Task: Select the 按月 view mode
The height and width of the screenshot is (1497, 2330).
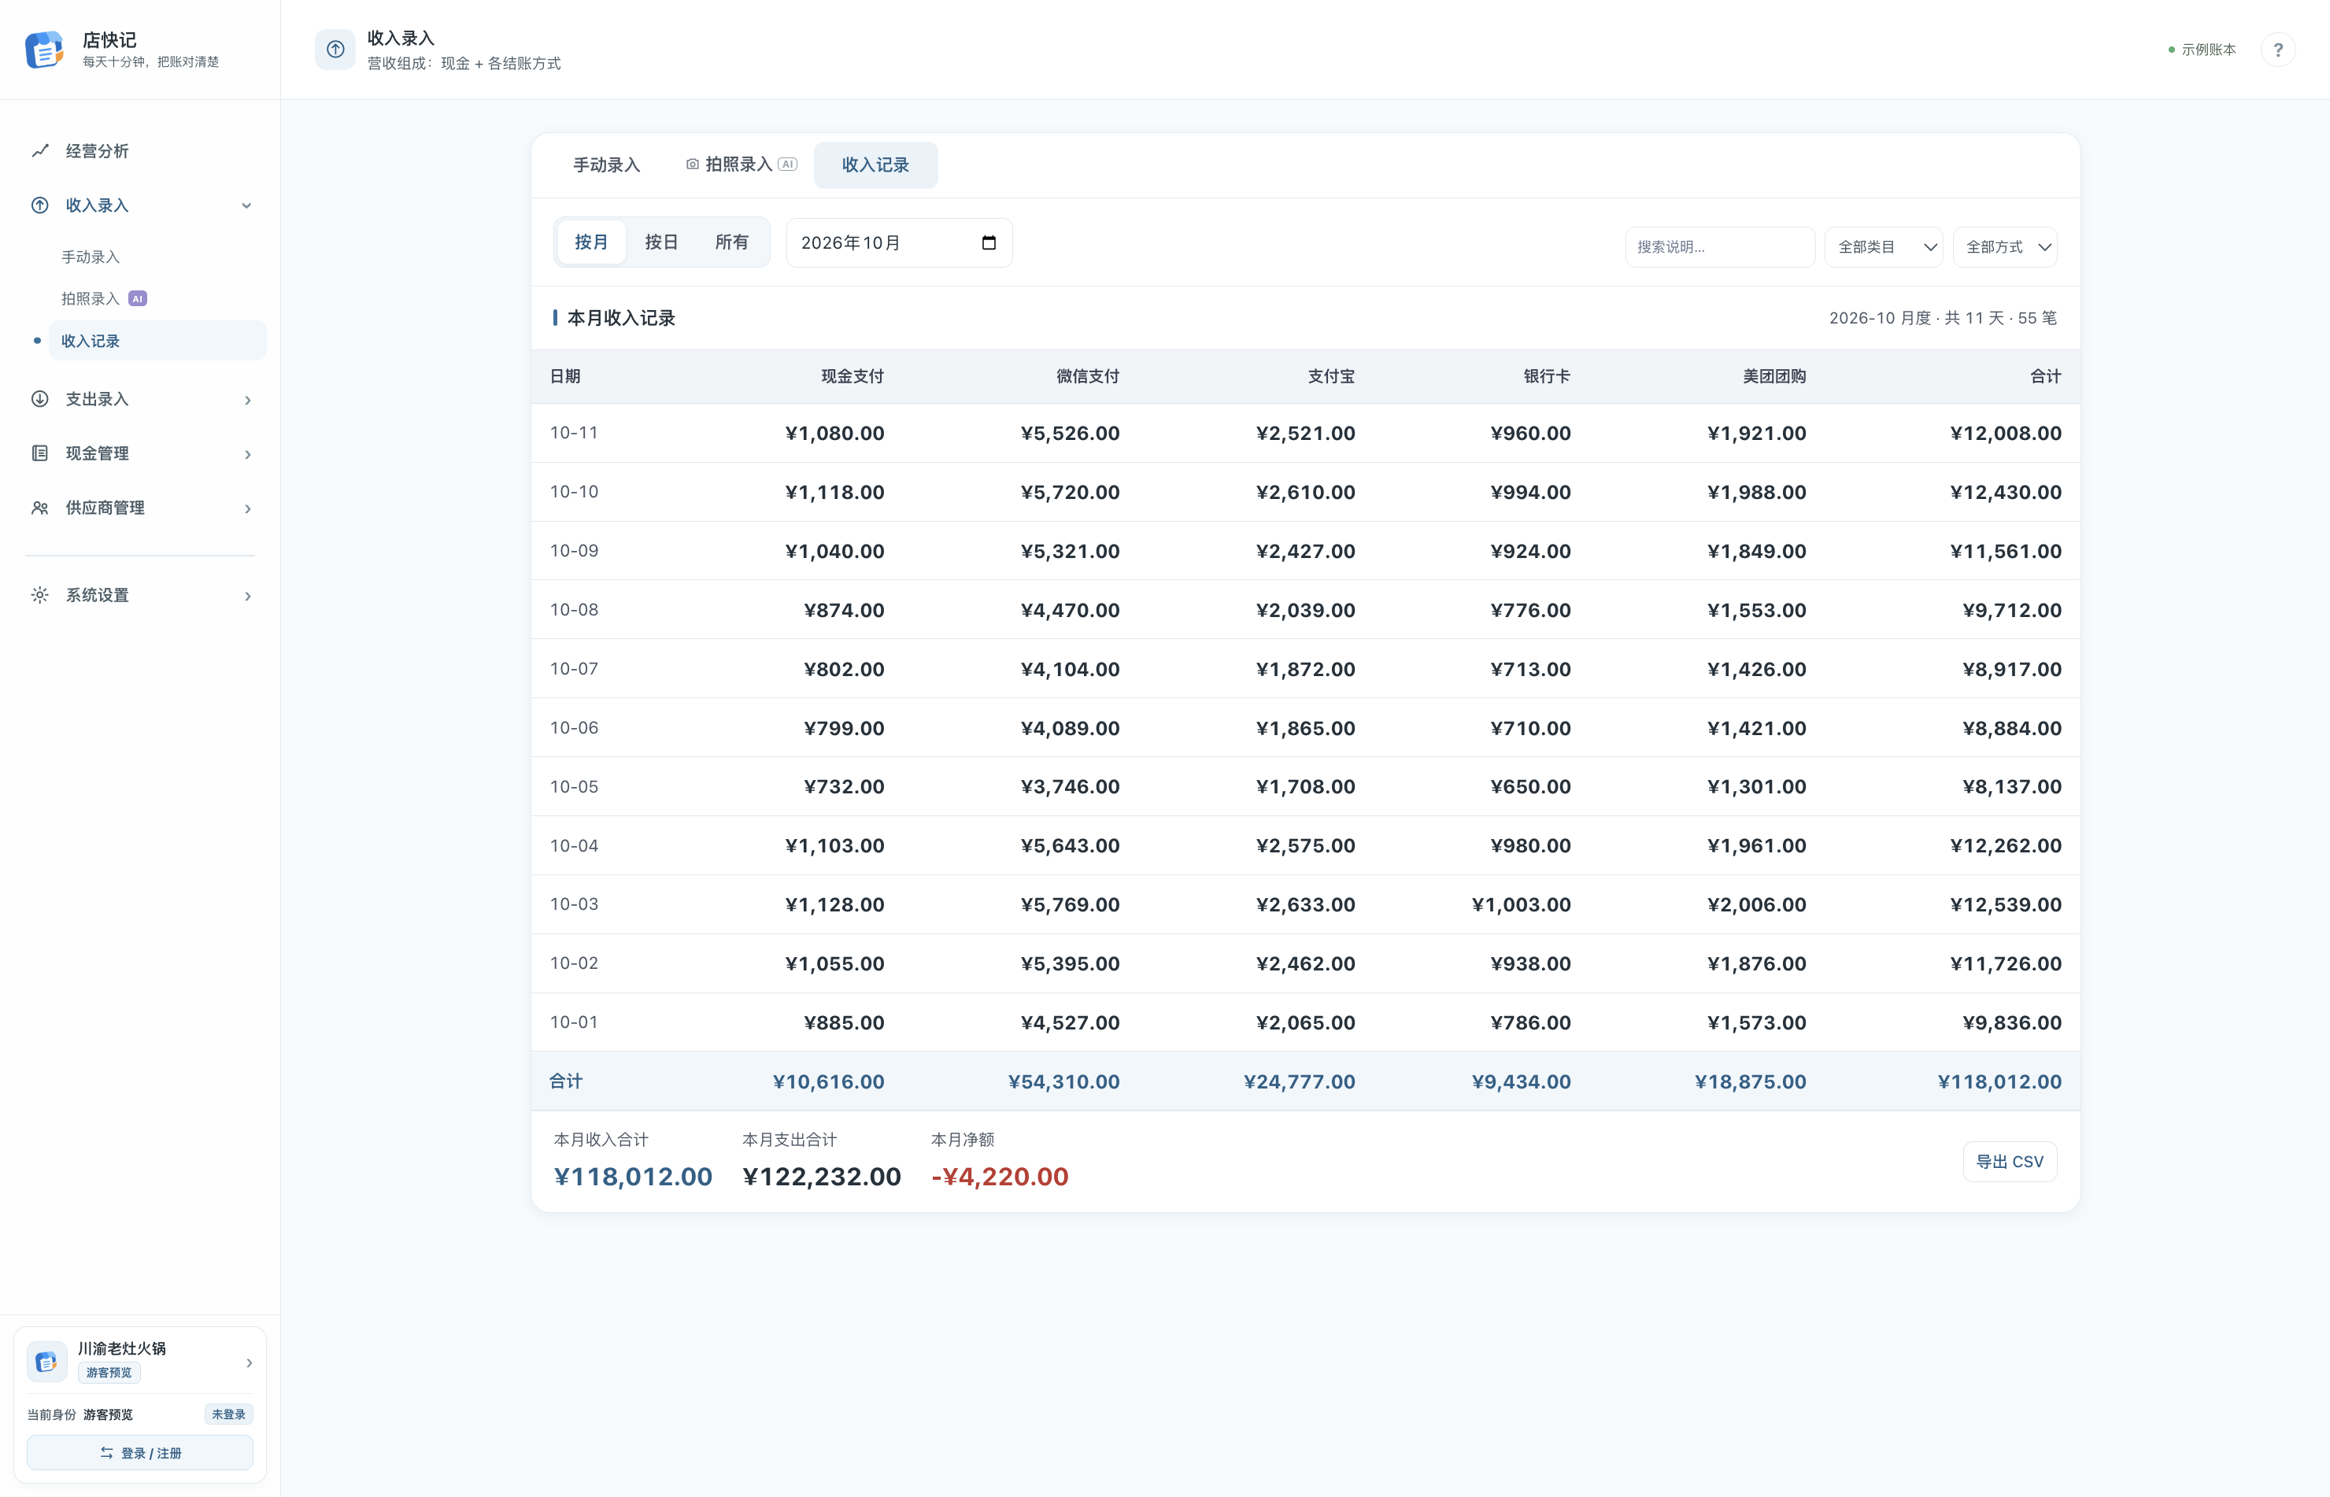Action: tap(591, 242)
